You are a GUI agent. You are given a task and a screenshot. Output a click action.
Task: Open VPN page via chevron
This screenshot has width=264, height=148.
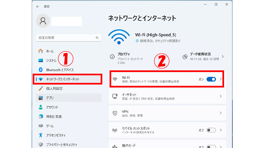[220, 113]
